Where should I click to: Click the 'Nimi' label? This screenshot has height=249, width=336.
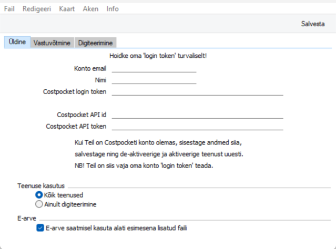(101, 80)
